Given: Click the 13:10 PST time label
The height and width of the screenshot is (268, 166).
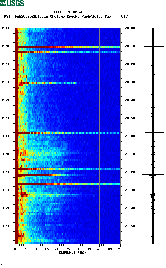Looking at the screenshot, I should [x=5, y=154].
